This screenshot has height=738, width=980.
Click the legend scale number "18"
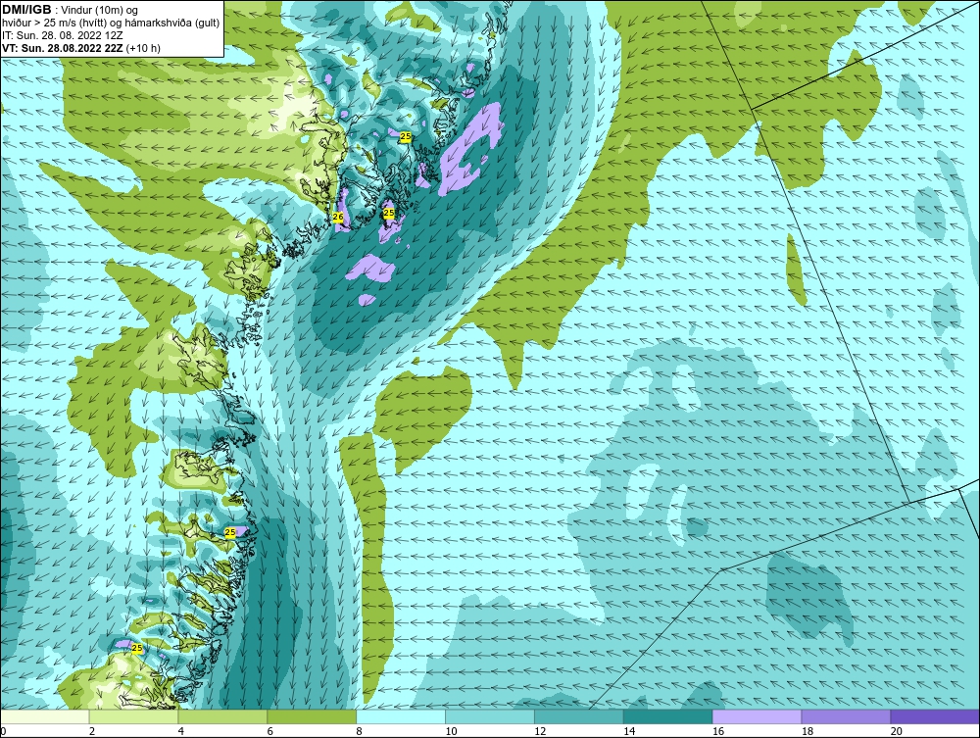[x=807, y=731]
